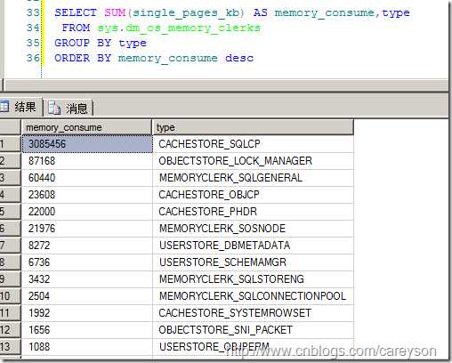
Task: Select the USERSTORE_DBMETADATA cell
Action: pyautogui.click(x=253, y=246)
